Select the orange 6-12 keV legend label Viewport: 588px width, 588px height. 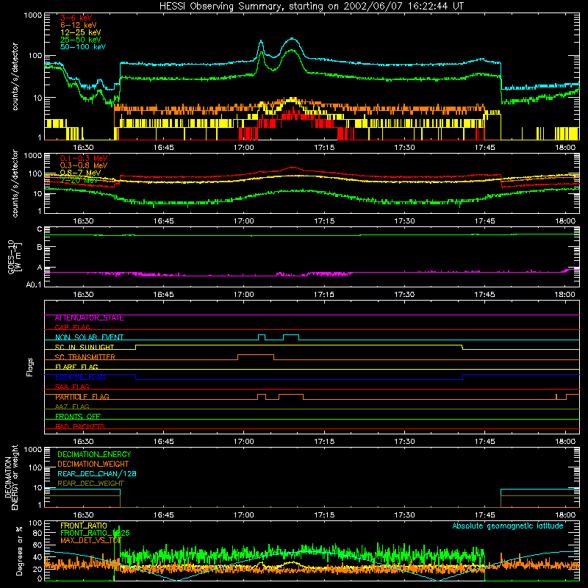[x=78, y=25]
